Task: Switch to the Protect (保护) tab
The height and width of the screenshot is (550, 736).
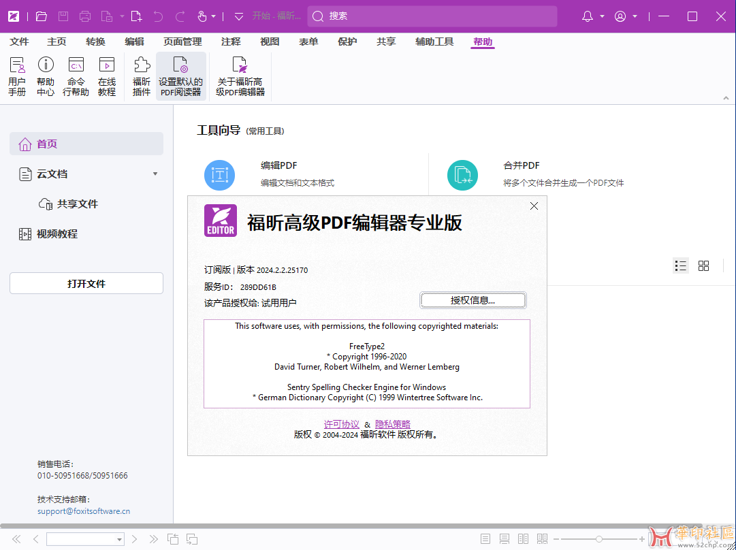Action: (347, 42)
